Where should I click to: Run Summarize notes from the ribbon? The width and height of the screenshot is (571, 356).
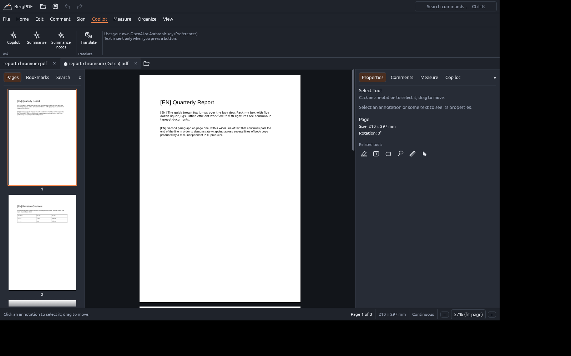(x=61, y=40)
